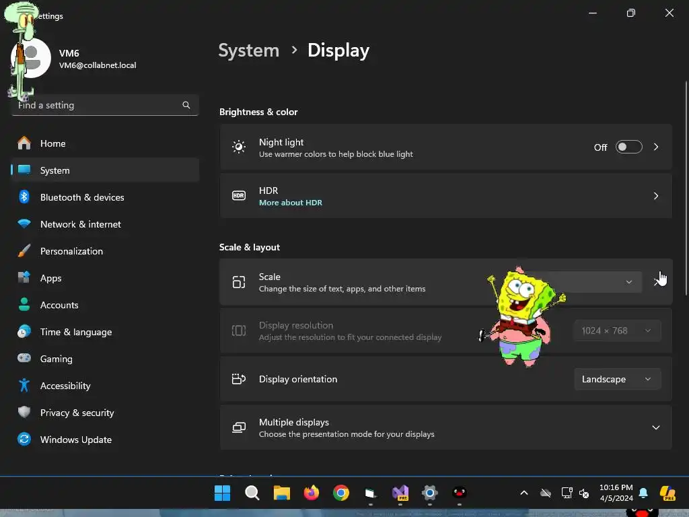
Task: Click the Multiple displays icon
Action: point(239,427)
